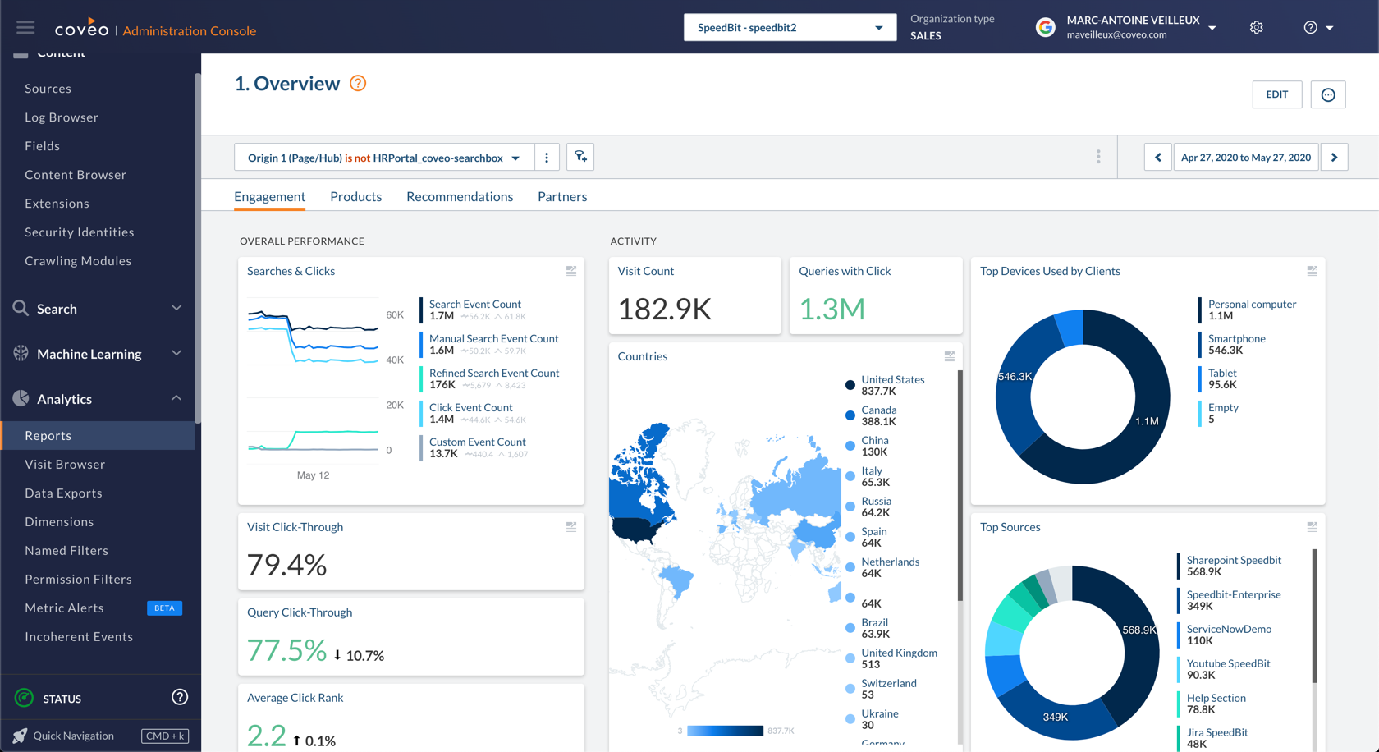
Task: Click the United States legend color dot
Action: point(850,385)
